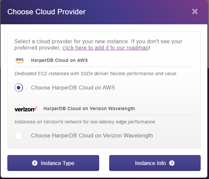Select the HarperDB Cloud on AWS radio button
The height and width of the screenshot is (179, 209).
coord(19,88)
